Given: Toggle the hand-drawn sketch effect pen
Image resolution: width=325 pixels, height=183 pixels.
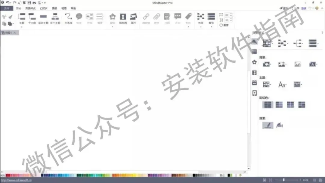Looking at the screenshot, I should pyautogui.click(x=268, y=125).
